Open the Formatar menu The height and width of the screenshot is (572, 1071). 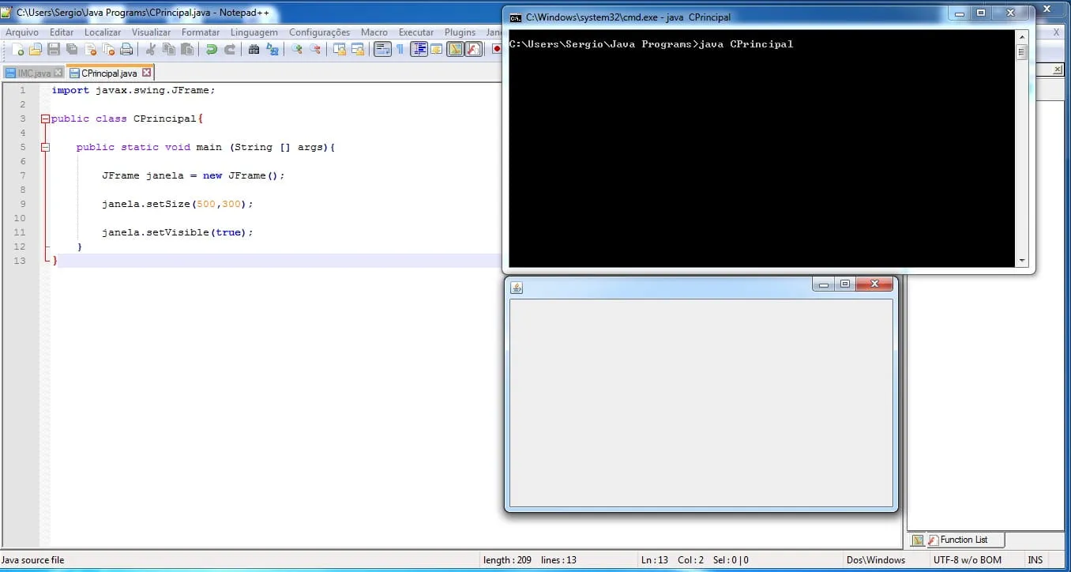point(201,32)
